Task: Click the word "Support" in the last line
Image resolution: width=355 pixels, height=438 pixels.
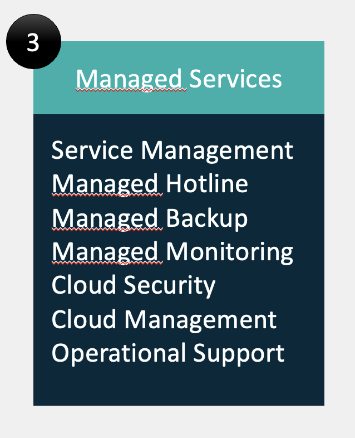Action: coord(238,354)
